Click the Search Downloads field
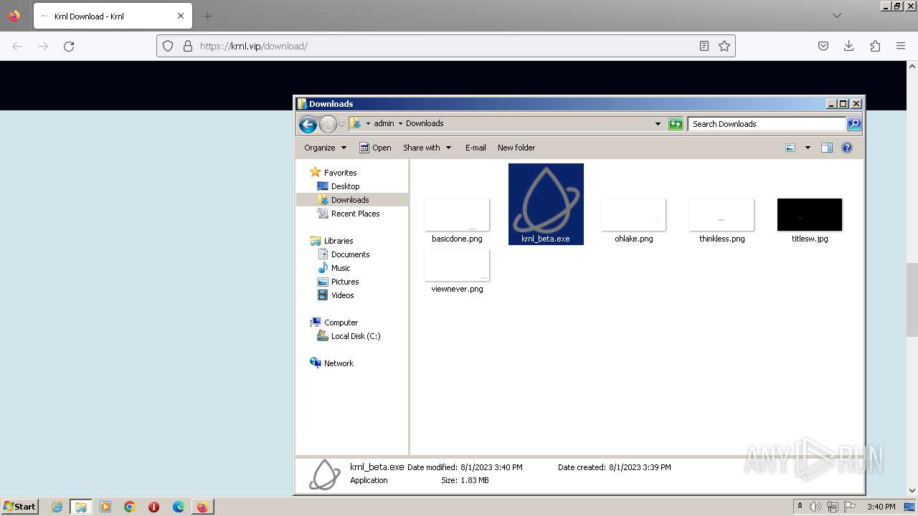The width and height of the screenshot is (918, 516). [x=766, y=124]
